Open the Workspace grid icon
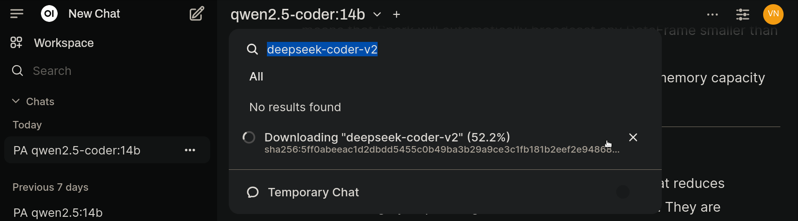 (x=16, y=43)
